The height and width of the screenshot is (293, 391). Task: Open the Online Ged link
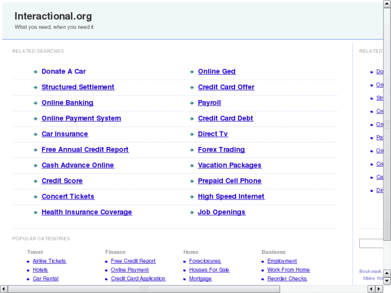[217, 72]
